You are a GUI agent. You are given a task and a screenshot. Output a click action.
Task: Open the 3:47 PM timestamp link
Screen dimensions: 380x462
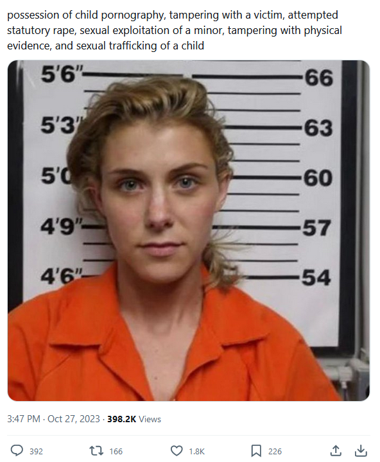tap(24, 418)
